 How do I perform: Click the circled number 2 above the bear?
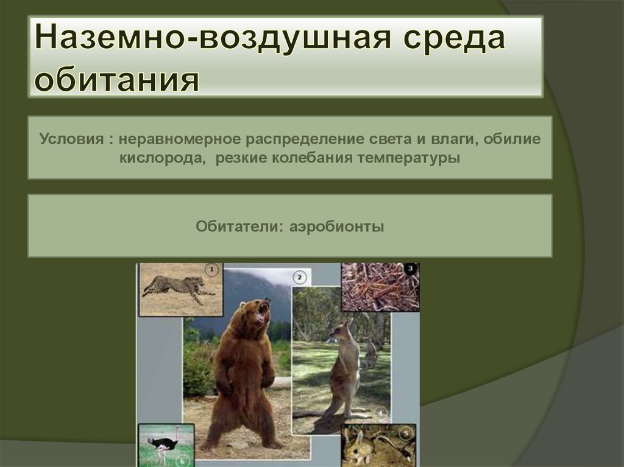tap(300, 278)
